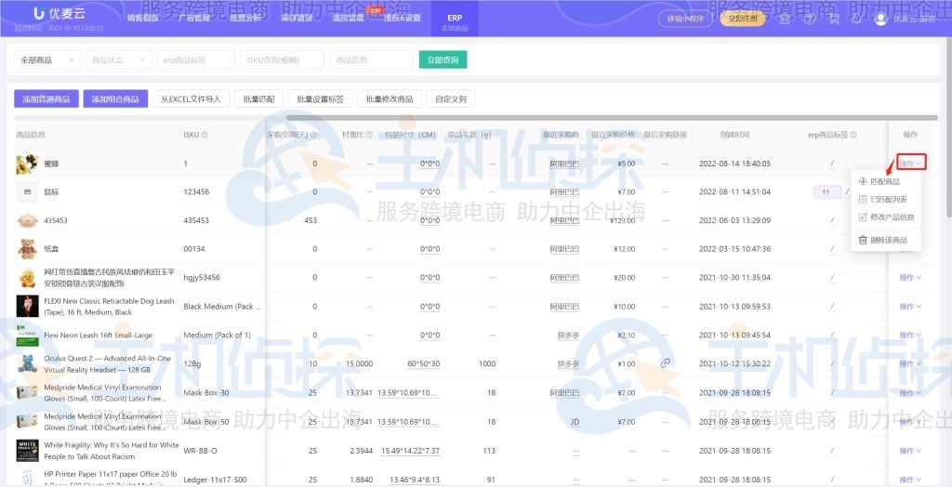Expand 操作 dropdown for WR-BB-O row
The width and height of the screenshot is (952, 487).
click(x=910, y=451)
